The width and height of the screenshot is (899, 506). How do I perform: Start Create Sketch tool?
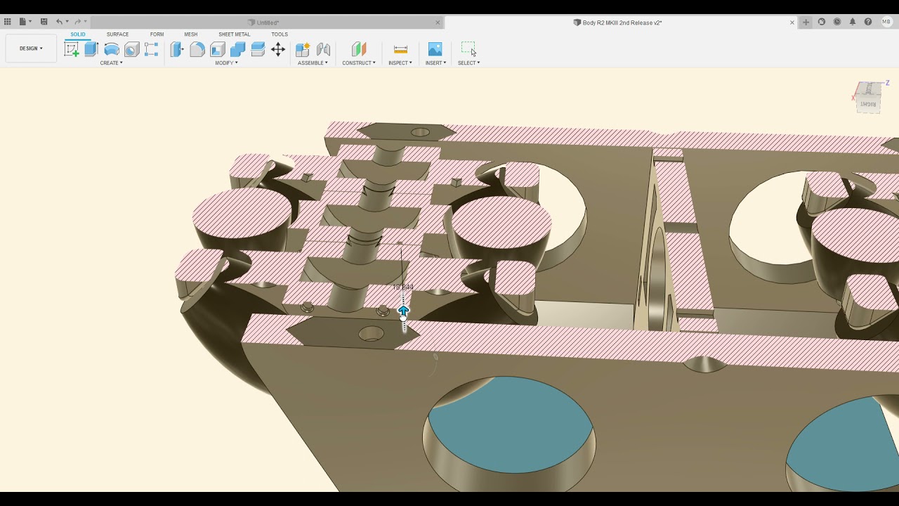pyautogui.click(x=72, y=49)
